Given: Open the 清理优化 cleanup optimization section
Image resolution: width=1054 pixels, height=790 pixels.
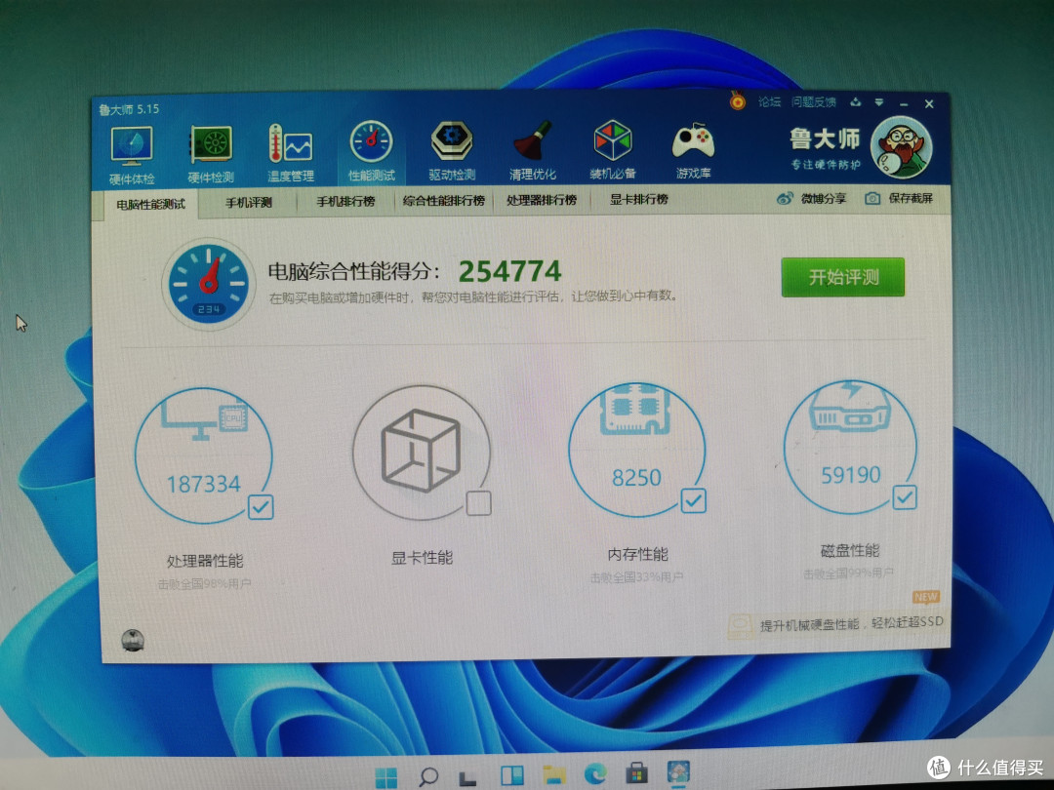Looking at the screenshot, I should (533, 150).
